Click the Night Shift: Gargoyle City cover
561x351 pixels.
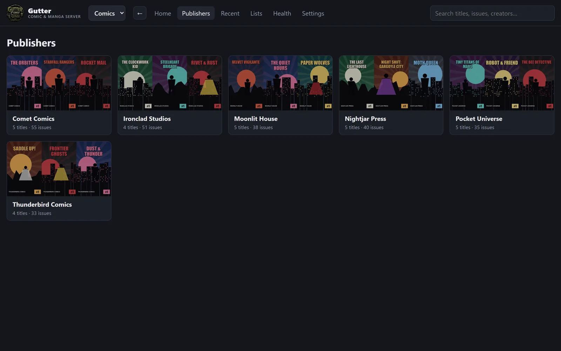(391, 83)
